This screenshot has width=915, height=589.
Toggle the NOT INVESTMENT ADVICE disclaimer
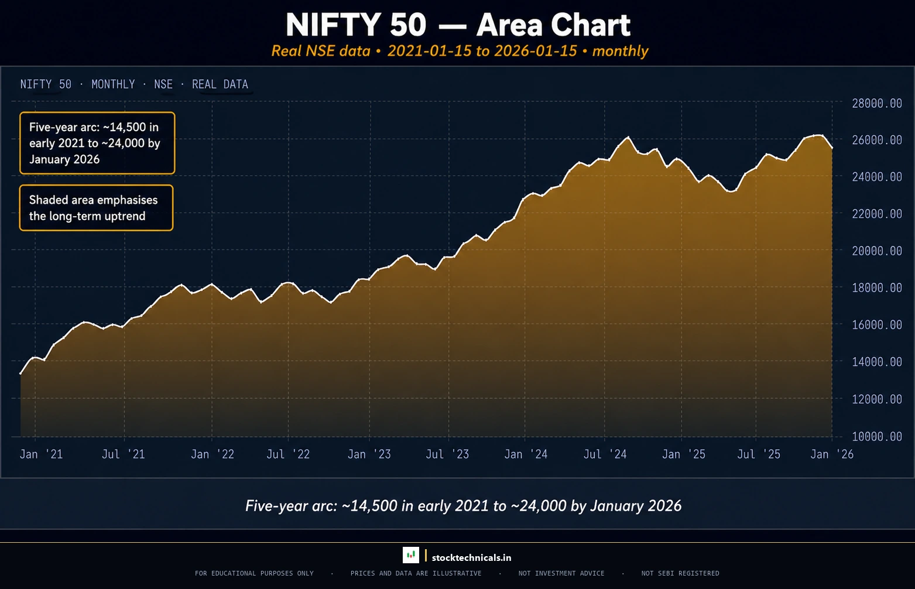click(x=561, y=573)
